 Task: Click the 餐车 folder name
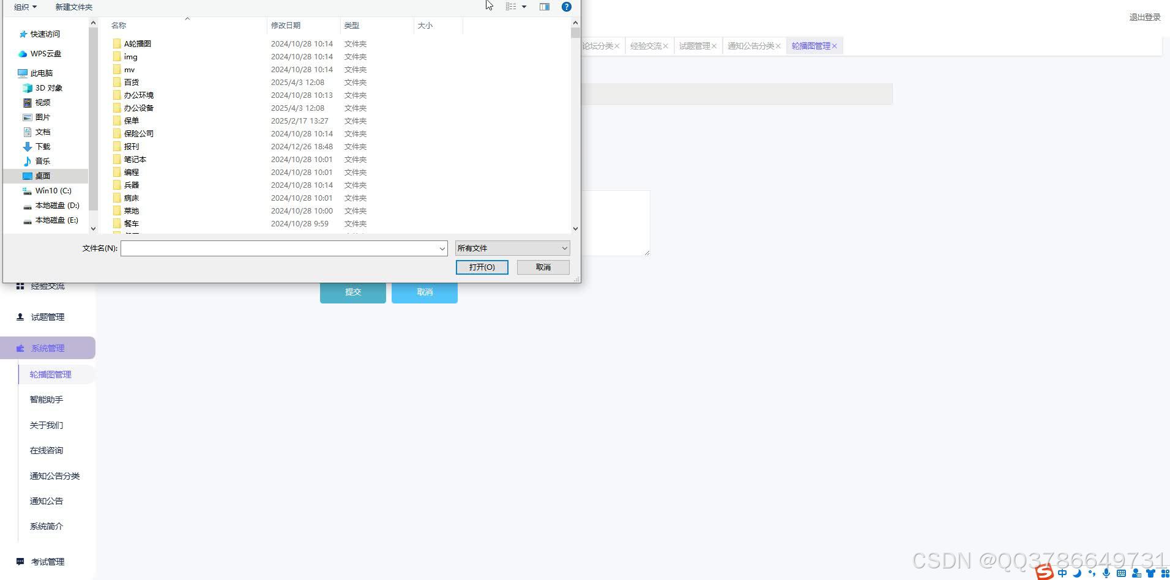[x=132, y=223]
